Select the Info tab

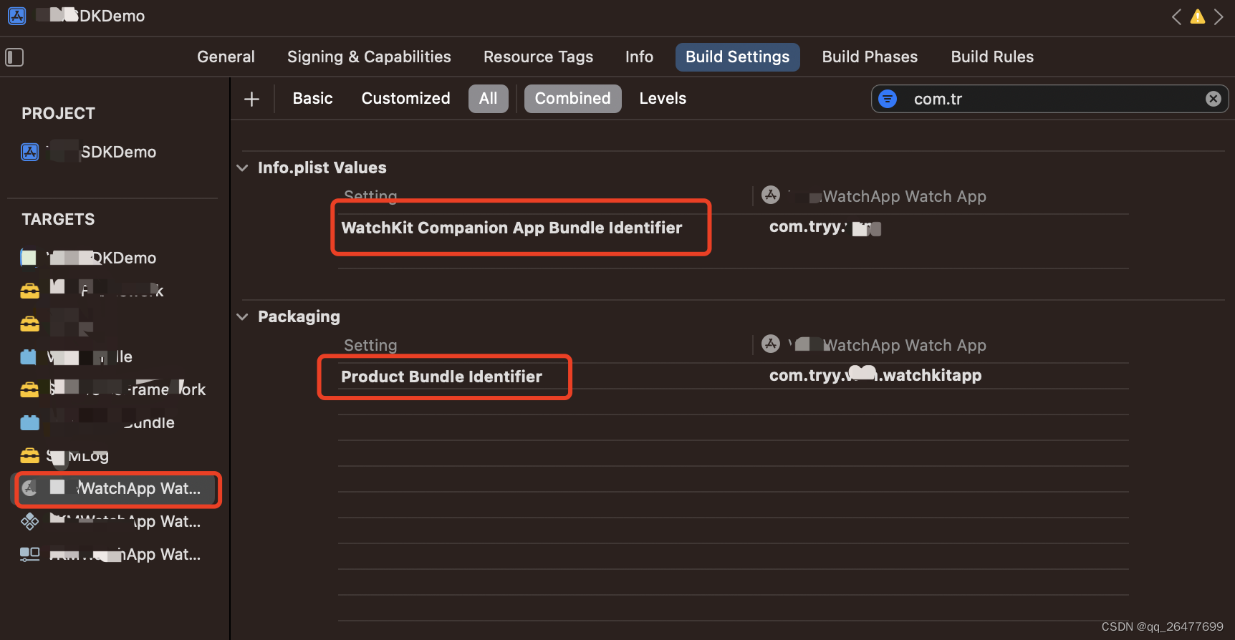(639, 57)
